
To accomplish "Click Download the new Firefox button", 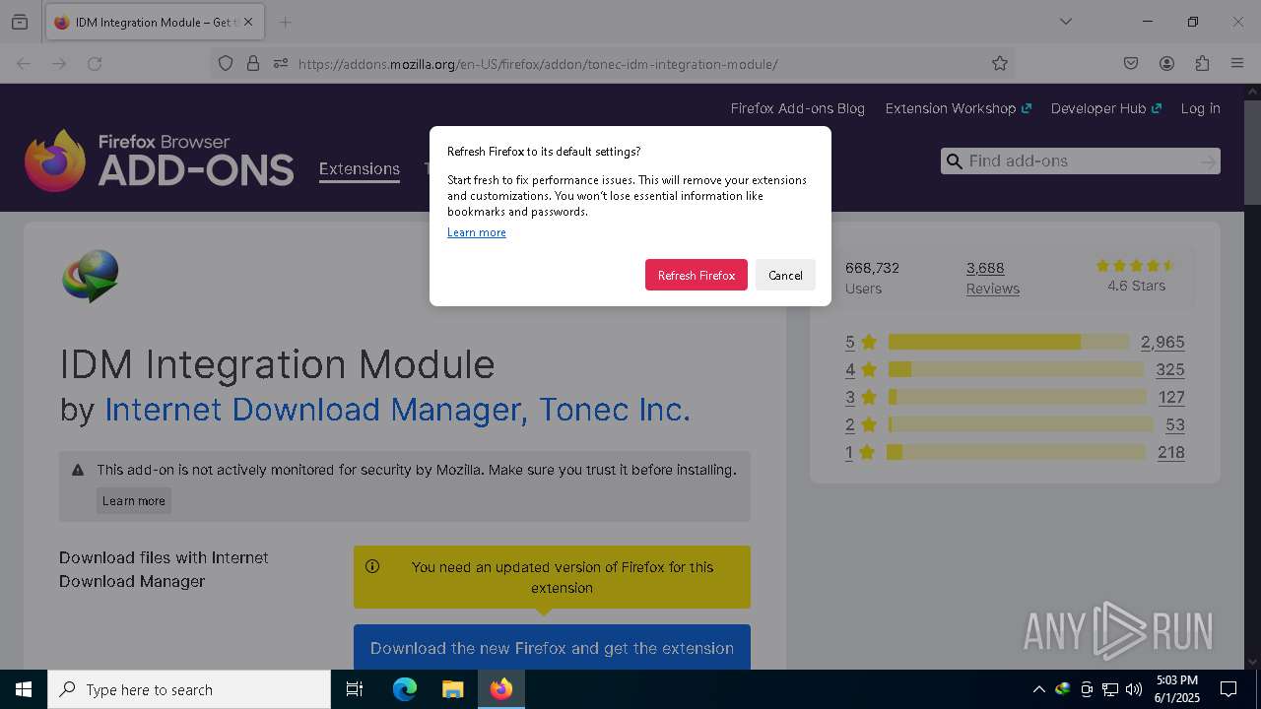I will [552, 648].
